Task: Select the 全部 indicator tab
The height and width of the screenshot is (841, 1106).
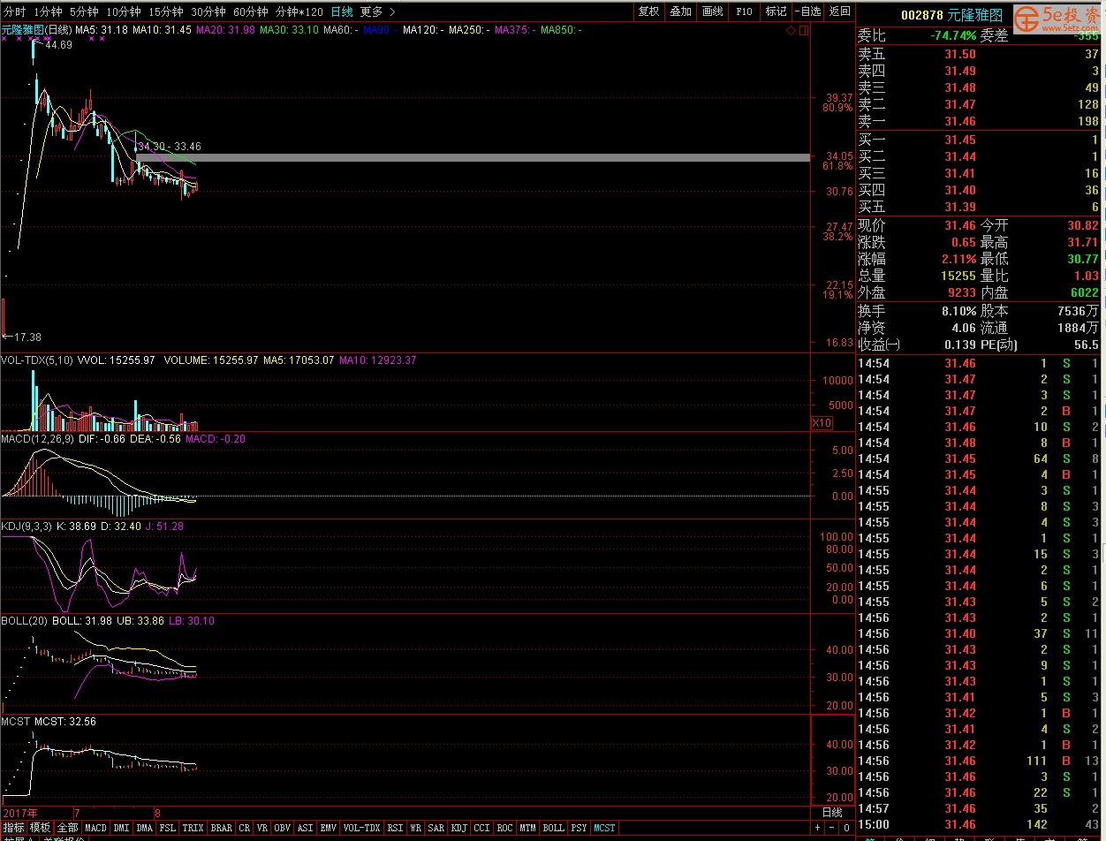Action: (68, 828)
